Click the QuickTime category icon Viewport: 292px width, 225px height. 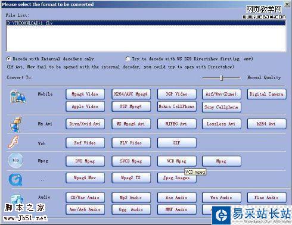15,180
